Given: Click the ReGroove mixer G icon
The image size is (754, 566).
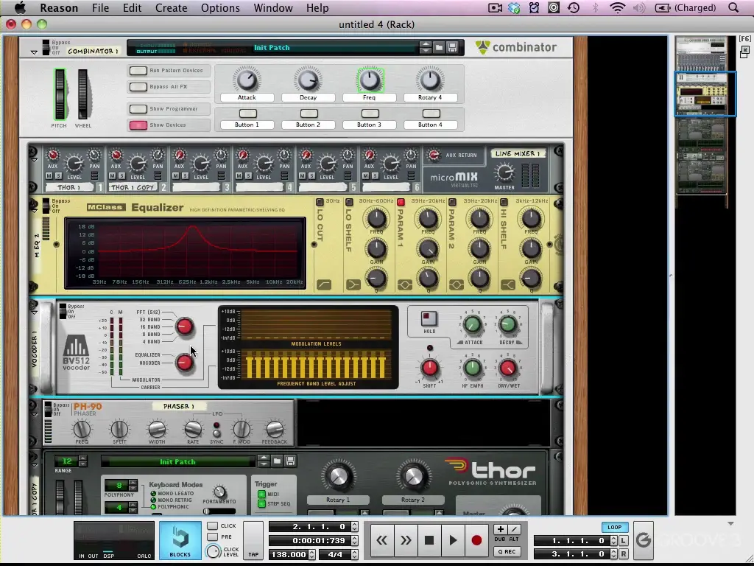Looking at the screenshot, I should (x=643, y=540).
